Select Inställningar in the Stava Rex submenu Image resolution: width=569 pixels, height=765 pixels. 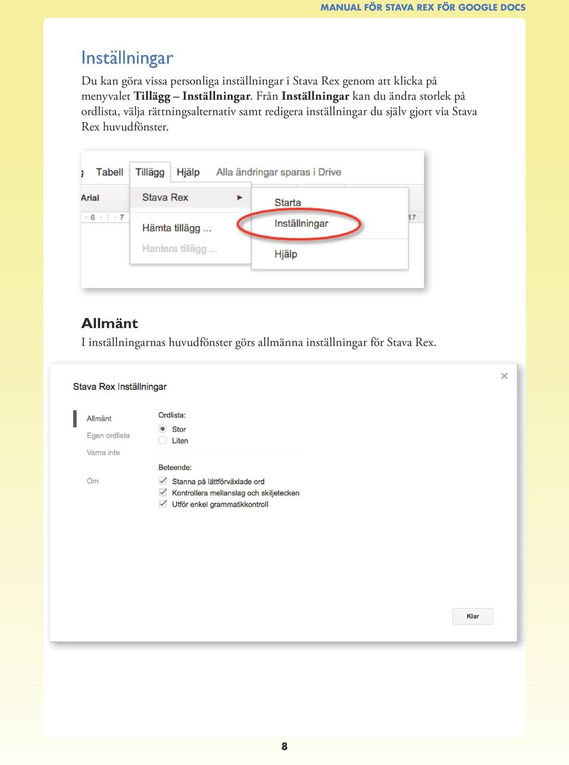pyautogui.click(x=301, y=224)
